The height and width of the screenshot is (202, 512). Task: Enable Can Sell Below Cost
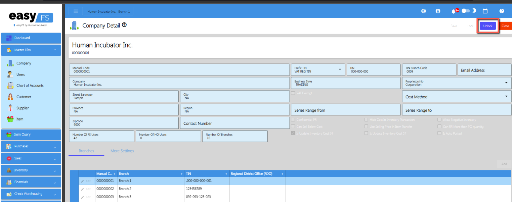click(293, 127)
